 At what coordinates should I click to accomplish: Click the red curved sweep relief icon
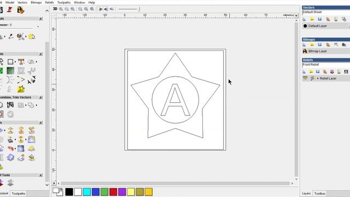pyautogui.click(x=10, y=149)
